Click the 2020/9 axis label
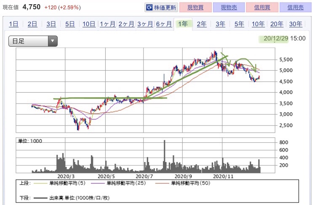Image resolution: width=312 pixels, height=205 pixels. 183,176
